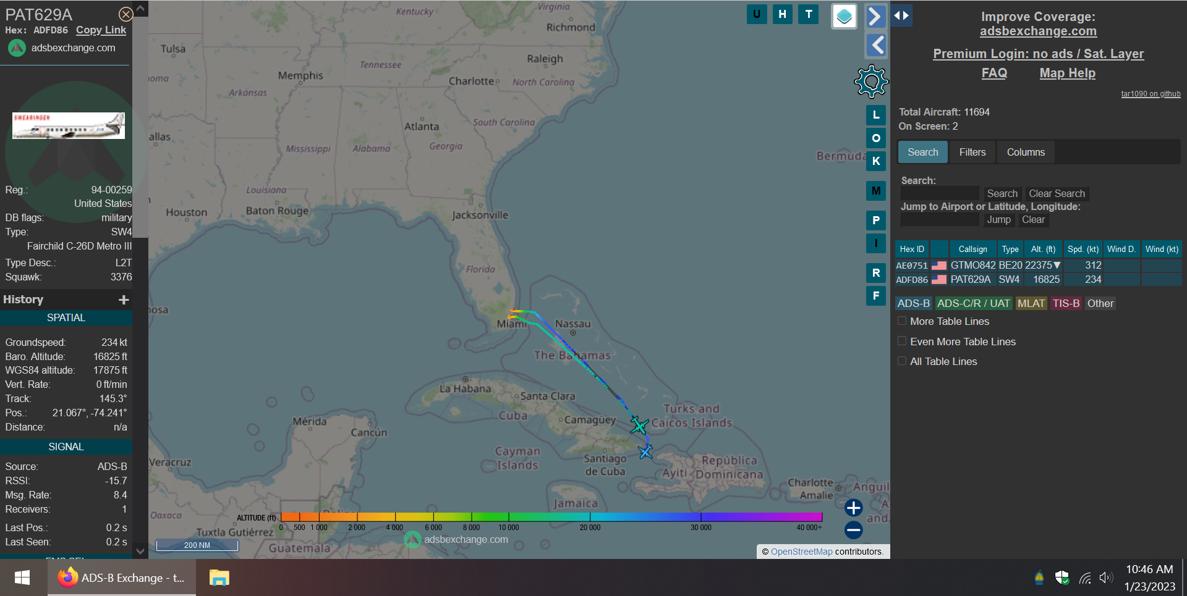This screenshot has width=1187, height=596.
Task: Click the F map button
Action: 876,296
